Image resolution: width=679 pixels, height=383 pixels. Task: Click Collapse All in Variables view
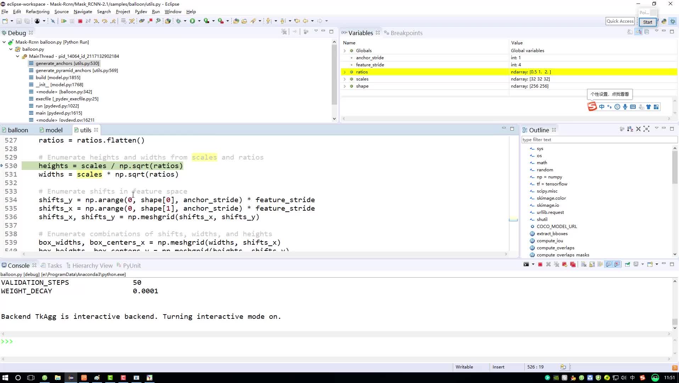[x=647, y=32]
